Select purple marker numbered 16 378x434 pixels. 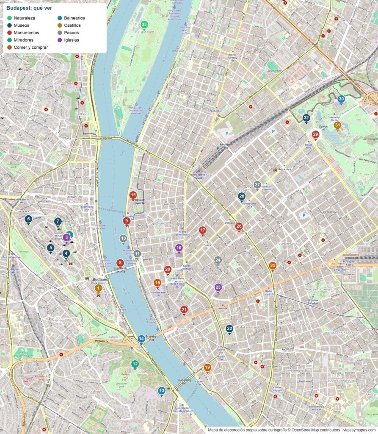pyautogui.click(x=179, y=248)
